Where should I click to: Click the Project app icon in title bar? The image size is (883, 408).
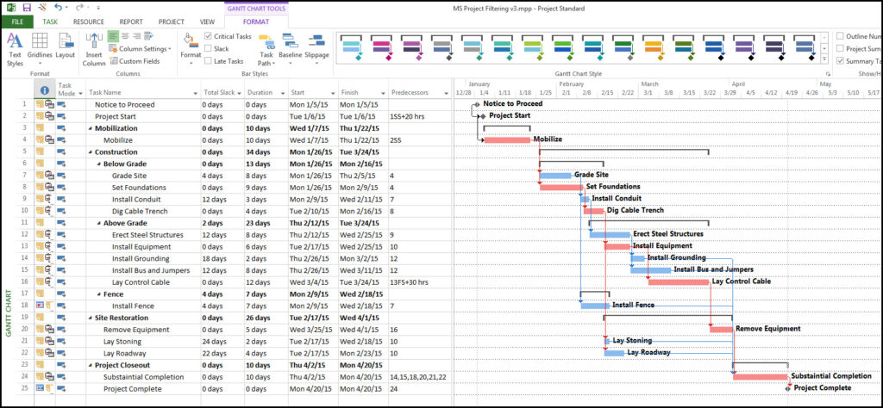coord(11,8)
